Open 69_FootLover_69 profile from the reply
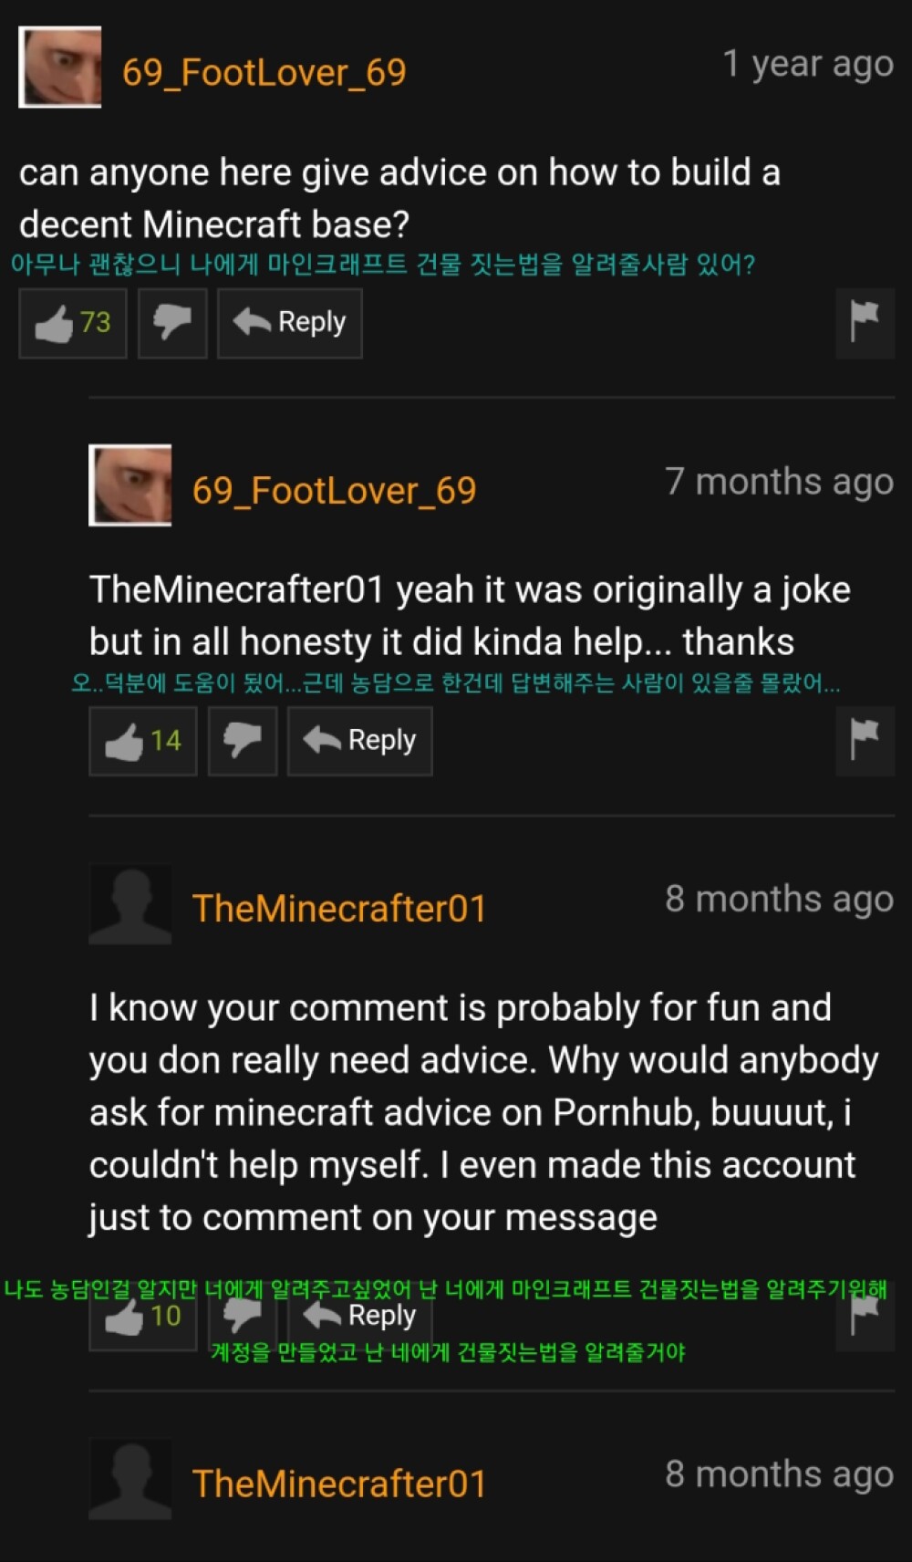Image resolution: width=912 pixels, height=1562 pixels. pos(335,491)
